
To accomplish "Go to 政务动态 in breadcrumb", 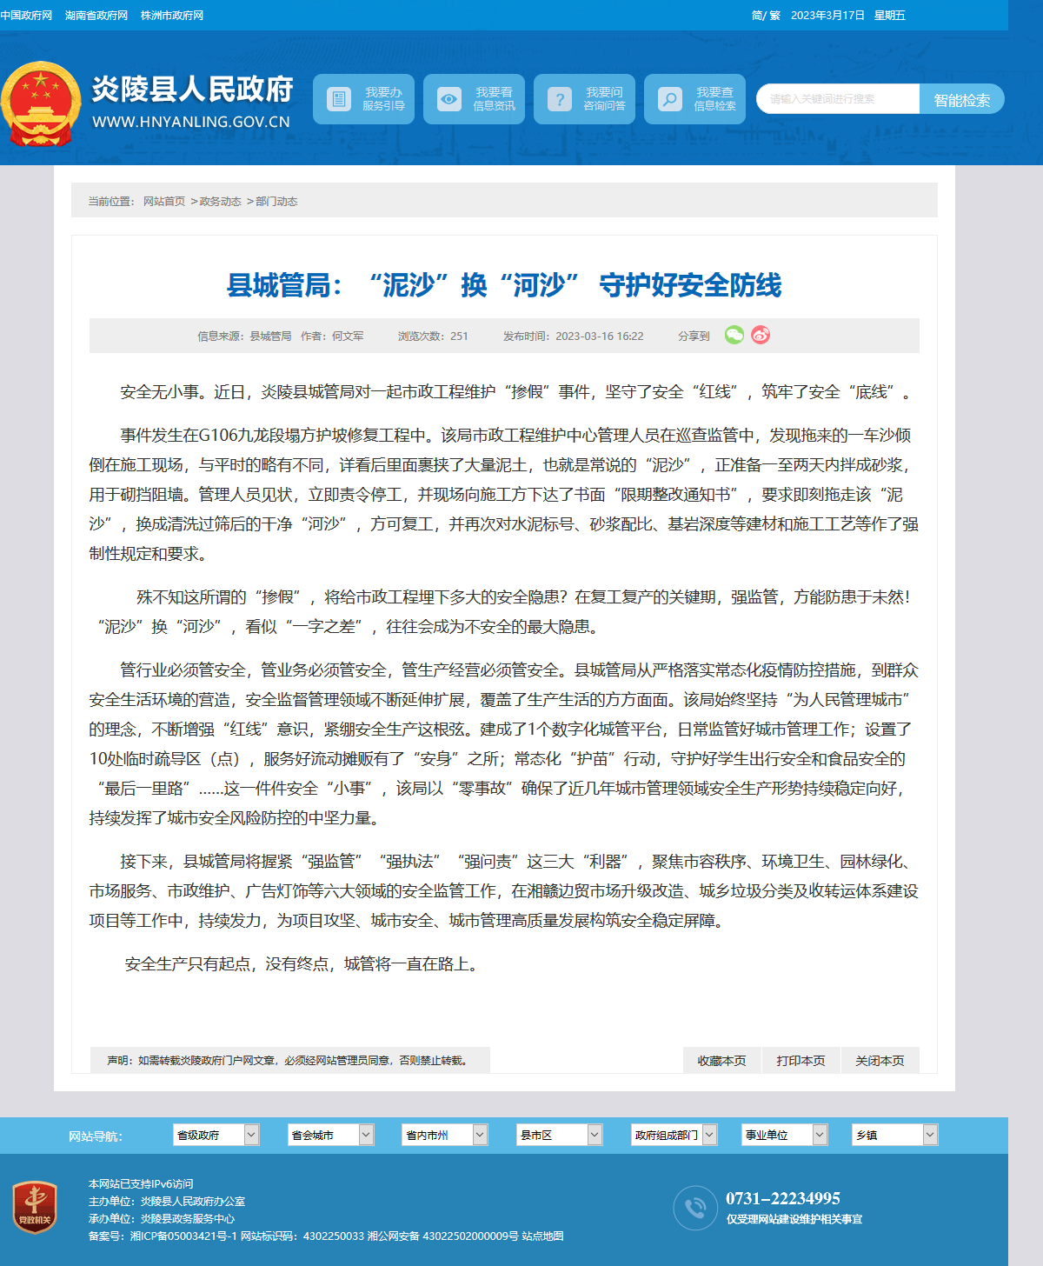I will pos(220,202).
